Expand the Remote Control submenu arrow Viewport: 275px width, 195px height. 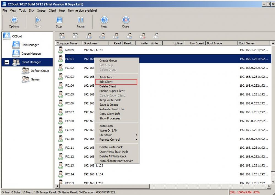point(136,140)
